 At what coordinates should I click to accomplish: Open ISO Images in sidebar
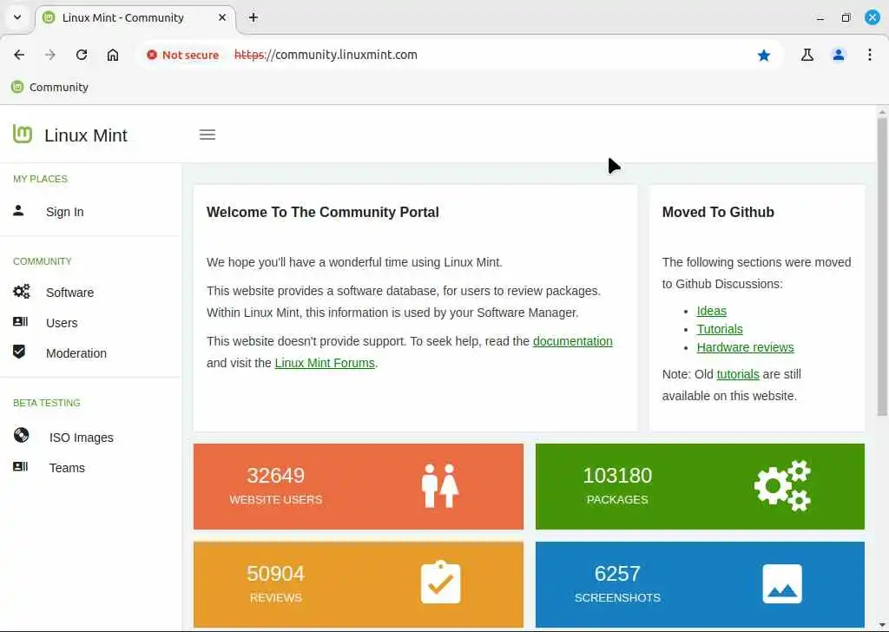tap(81, 438)
